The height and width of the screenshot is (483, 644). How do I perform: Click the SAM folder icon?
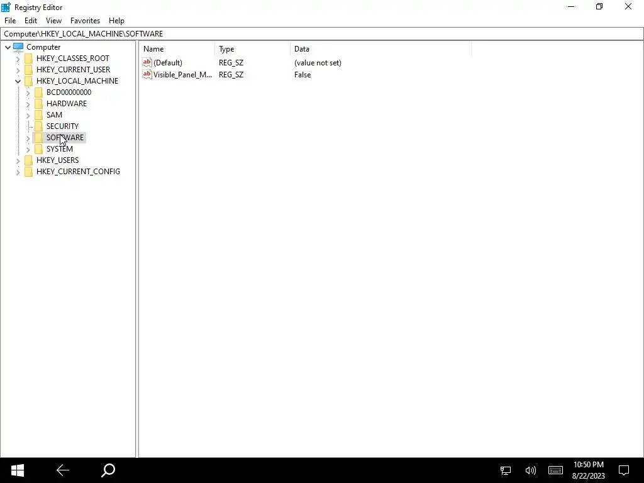[38, 115]
